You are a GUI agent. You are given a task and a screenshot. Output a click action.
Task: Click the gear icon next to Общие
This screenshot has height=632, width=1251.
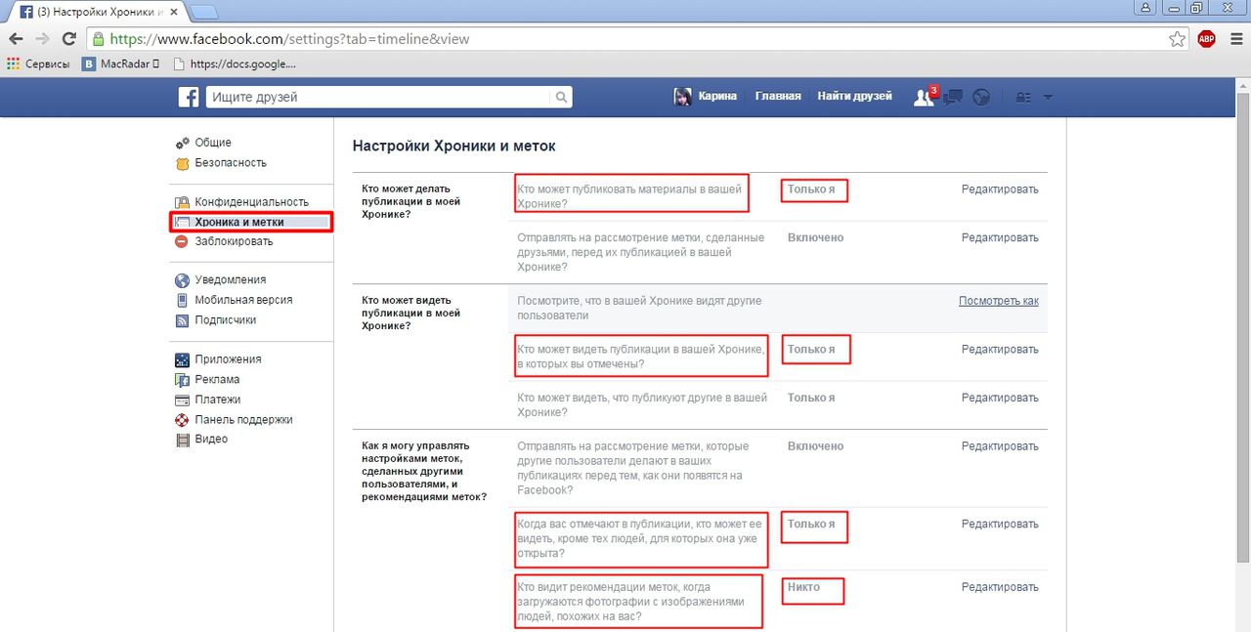point(182,143)
